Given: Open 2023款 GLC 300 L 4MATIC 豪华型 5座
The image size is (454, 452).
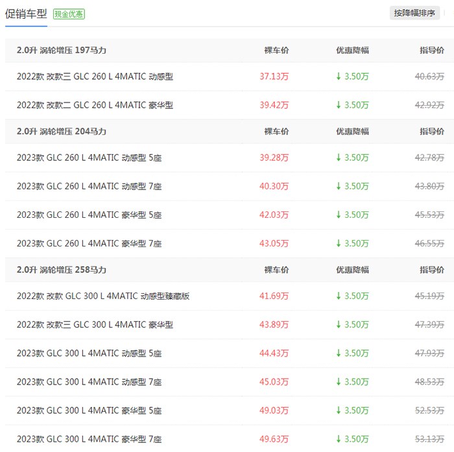Looking at the screenshot, I should click(x=90, y=410).
